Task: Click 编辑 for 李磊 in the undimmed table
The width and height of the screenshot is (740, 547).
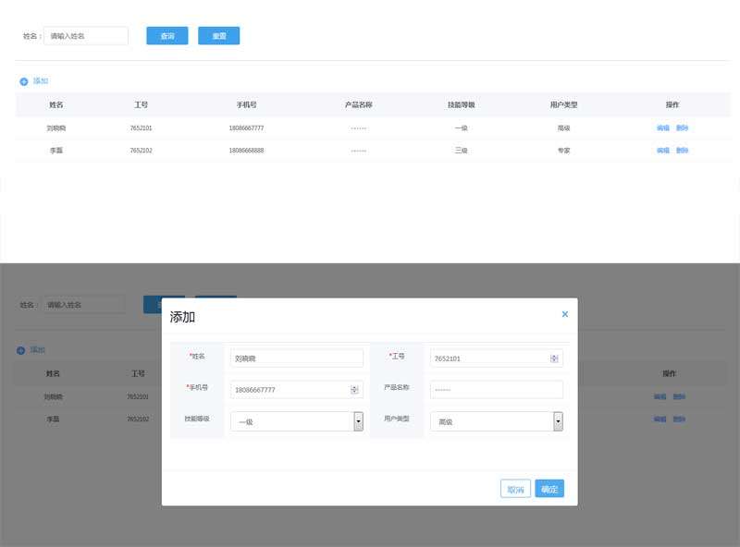Action: pyautogui.click(x=662, y=150)
